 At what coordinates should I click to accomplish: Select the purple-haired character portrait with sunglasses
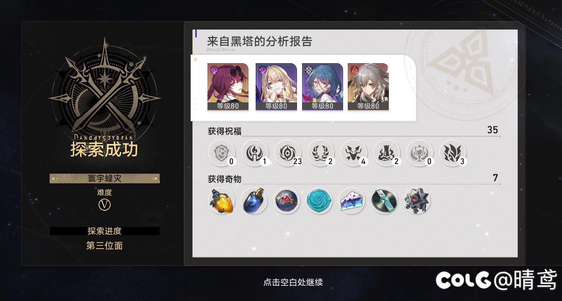click(x=228, y=87)
